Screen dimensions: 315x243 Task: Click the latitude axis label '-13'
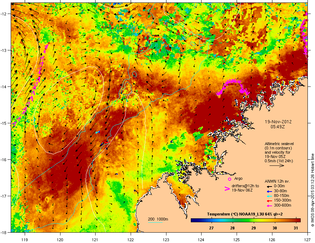pyautogui.click(x=4, y=50)
